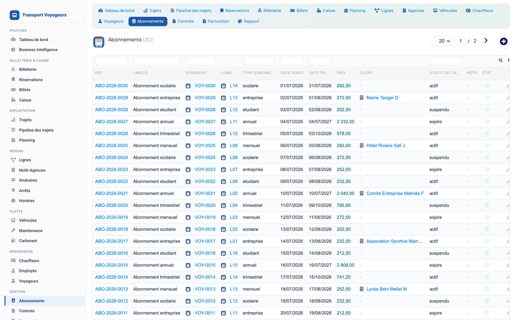518x320 pixels.
Task: Click the line icon beside L12
Action: (223, 110)
